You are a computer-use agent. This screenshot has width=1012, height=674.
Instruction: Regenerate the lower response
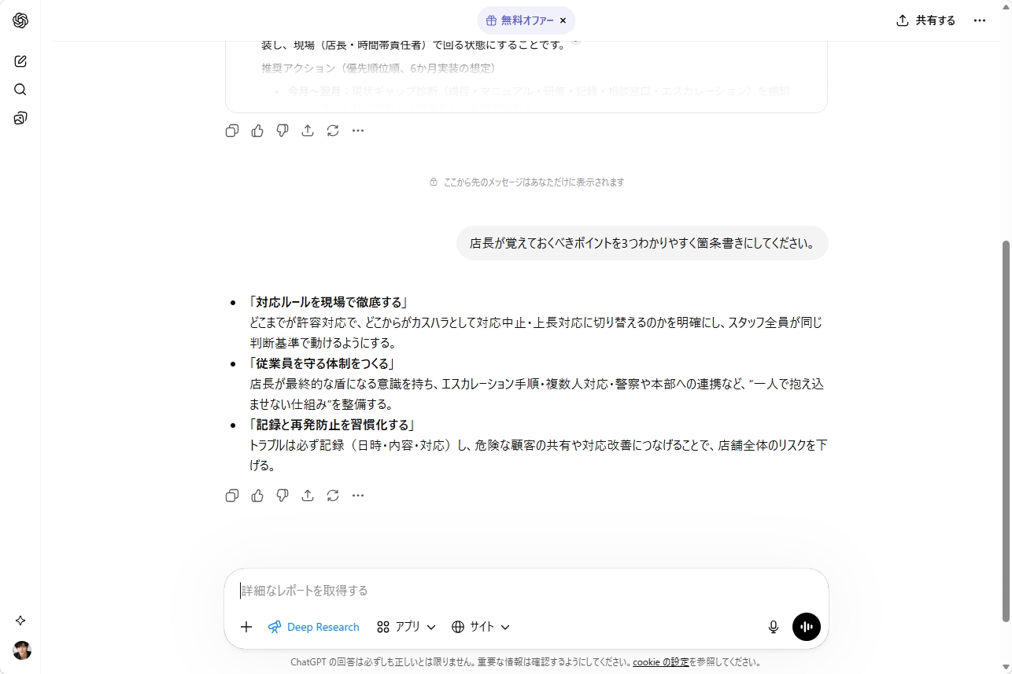tap(333, 495)
